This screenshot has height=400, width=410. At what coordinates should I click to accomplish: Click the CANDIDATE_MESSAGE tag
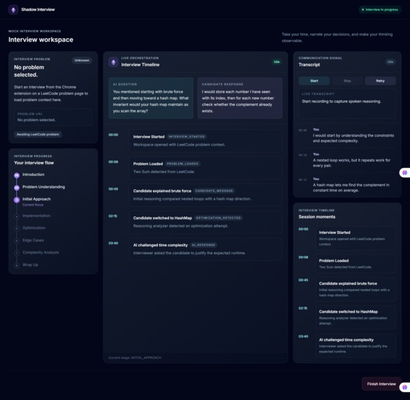point(214,191)
